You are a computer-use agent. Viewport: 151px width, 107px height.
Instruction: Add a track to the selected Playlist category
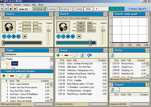4,76
